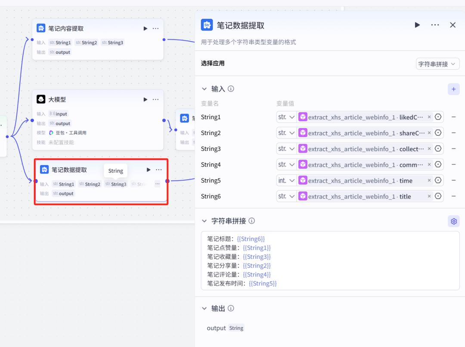Click String2 tag in 笔记内容提取 node

click(x=86, y=42)
